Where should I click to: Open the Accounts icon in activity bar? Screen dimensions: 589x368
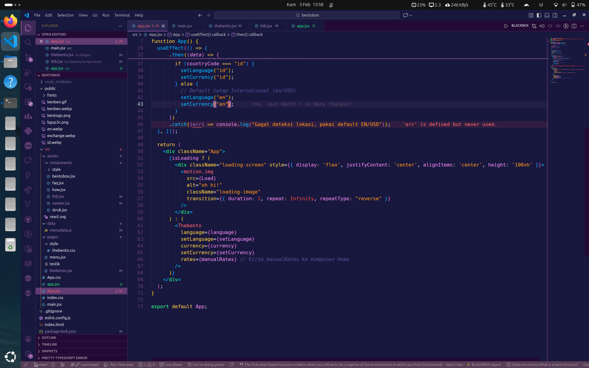pos(28,339)
